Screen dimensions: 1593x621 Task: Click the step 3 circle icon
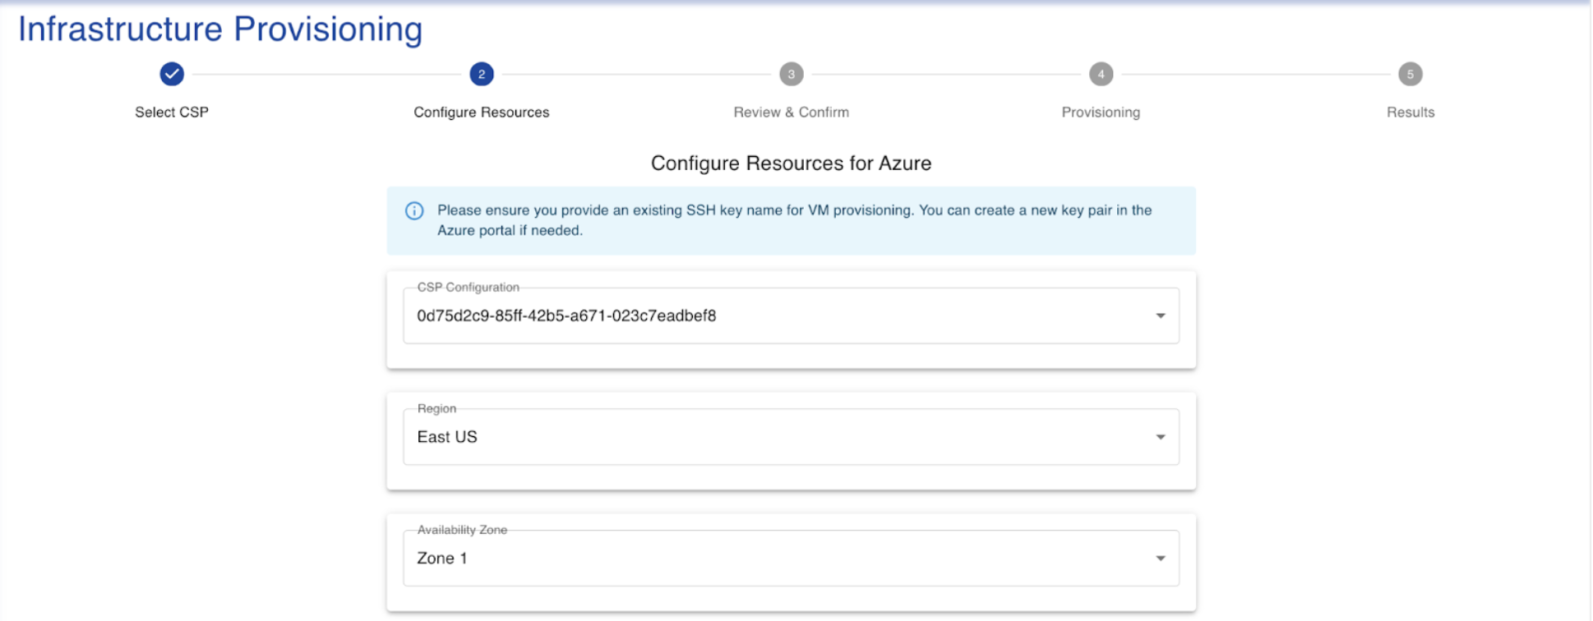[x=791, y=74]
